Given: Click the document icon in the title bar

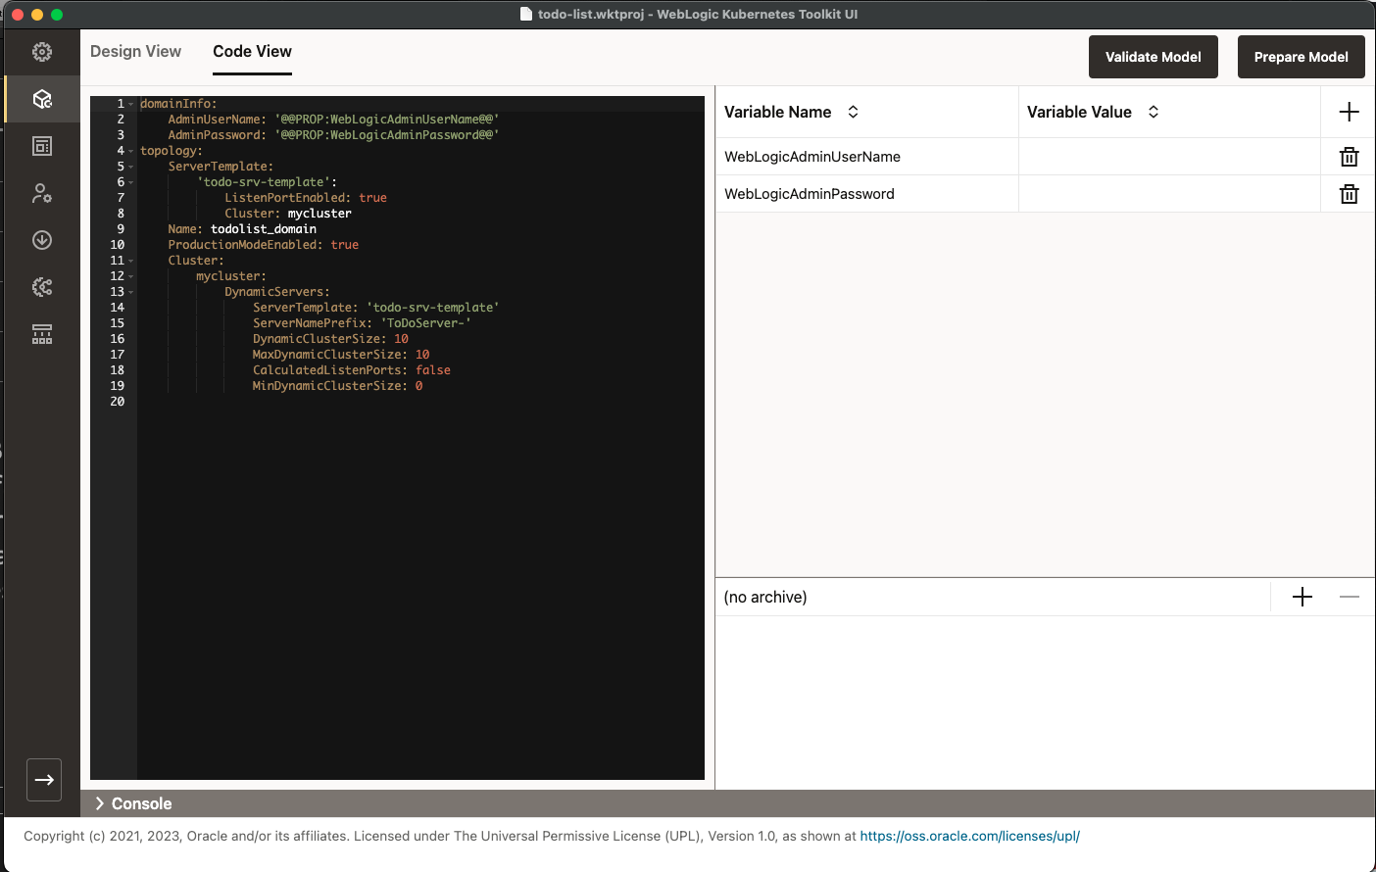Looking at the screenshot, I should click(x=526, y=14).
